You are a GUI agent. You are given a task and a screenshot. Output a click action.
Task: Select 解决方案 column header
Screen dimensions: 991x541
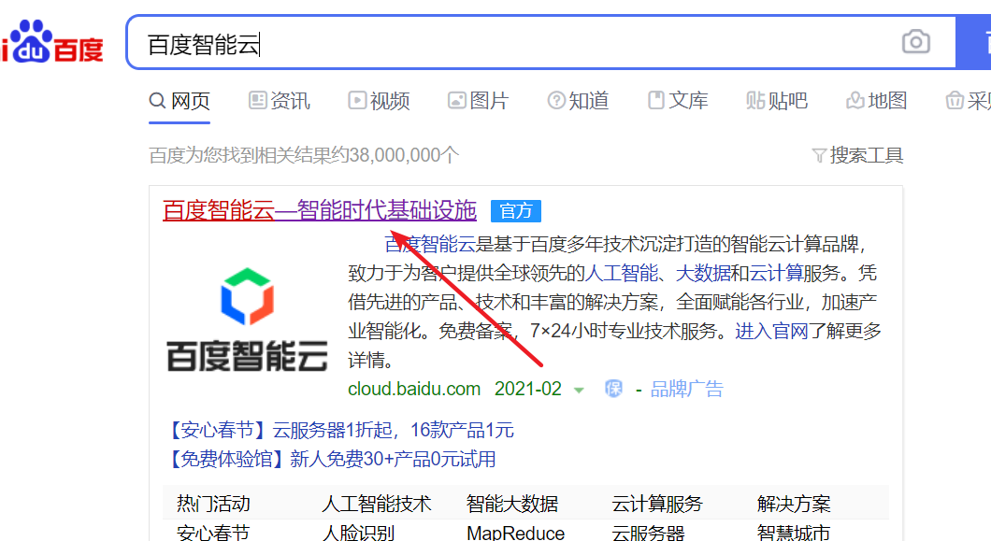pyautogui.click(x=794, y=504)
